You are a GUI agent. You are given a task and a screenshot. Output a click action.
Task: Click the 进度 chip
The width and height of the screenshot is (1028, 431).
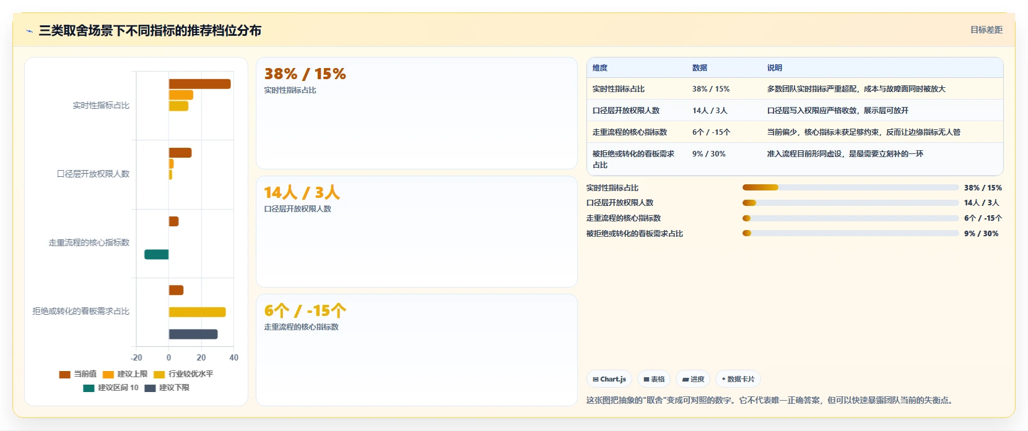coord(693,379)
